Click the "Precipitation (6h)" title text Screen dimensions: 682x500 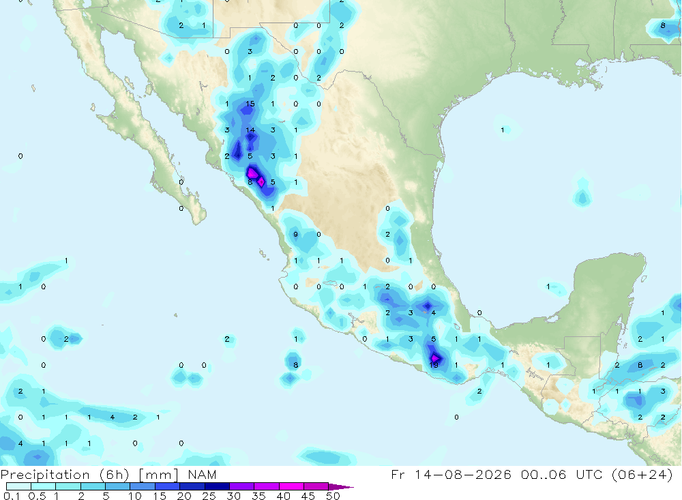pyautogui.click(x=65, y=475)
